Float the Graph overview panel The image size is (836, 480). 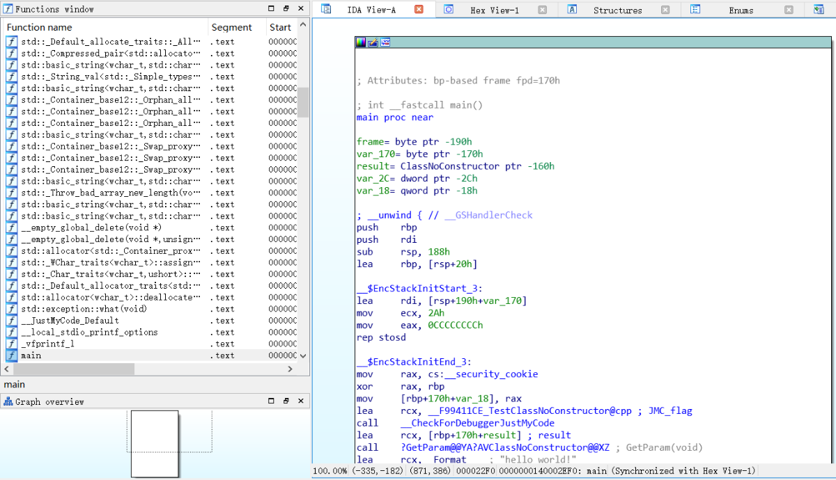tap(286, 401)
